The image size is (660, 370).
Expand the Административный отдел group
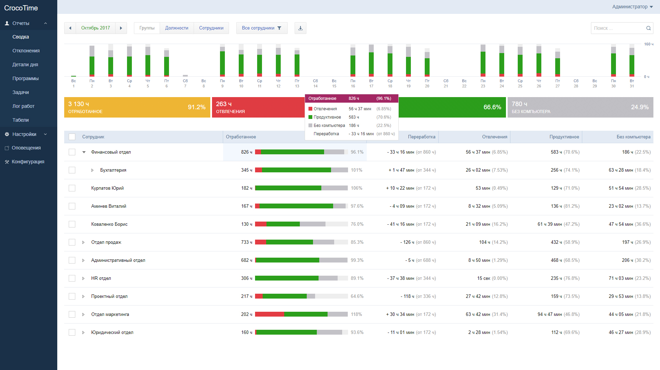point(83,260)
